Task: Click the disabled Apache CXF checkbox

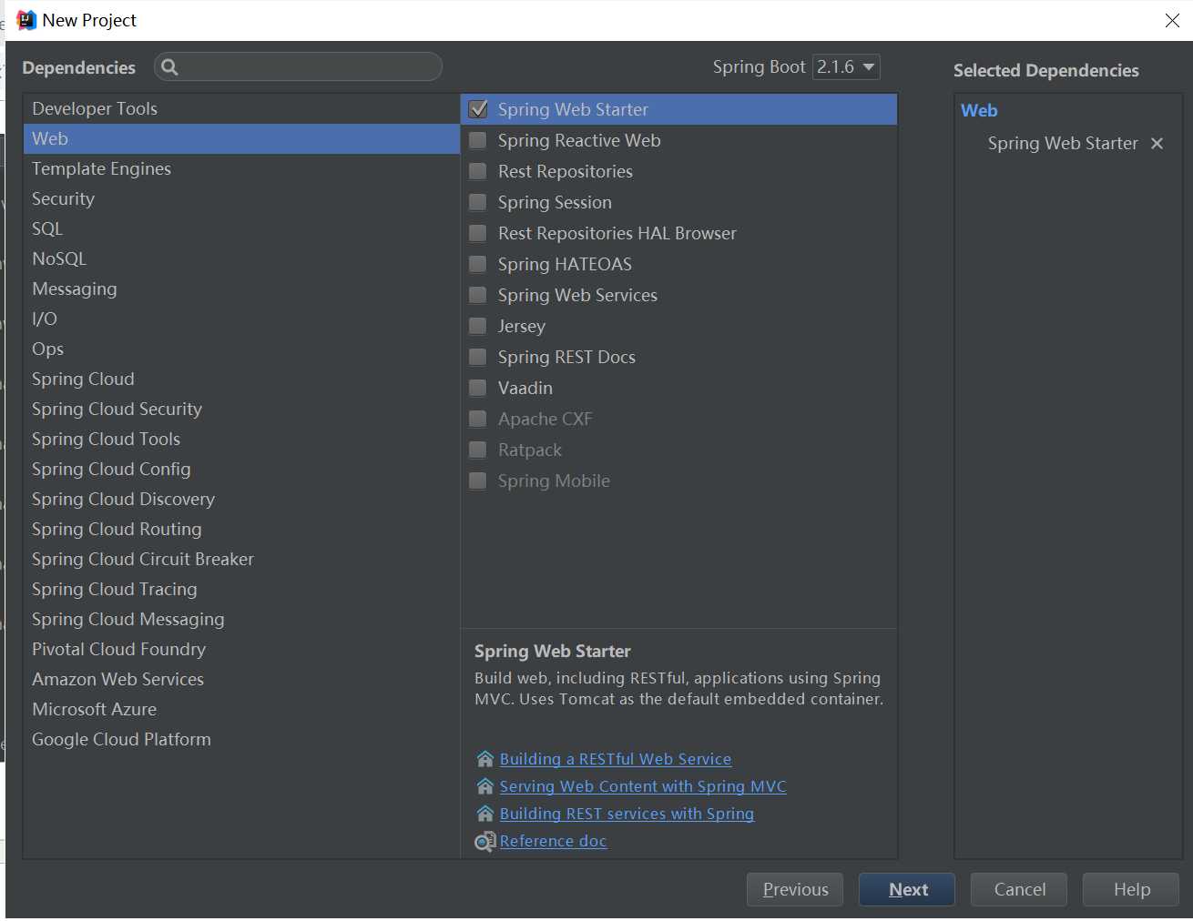Action: coord(478,419)
